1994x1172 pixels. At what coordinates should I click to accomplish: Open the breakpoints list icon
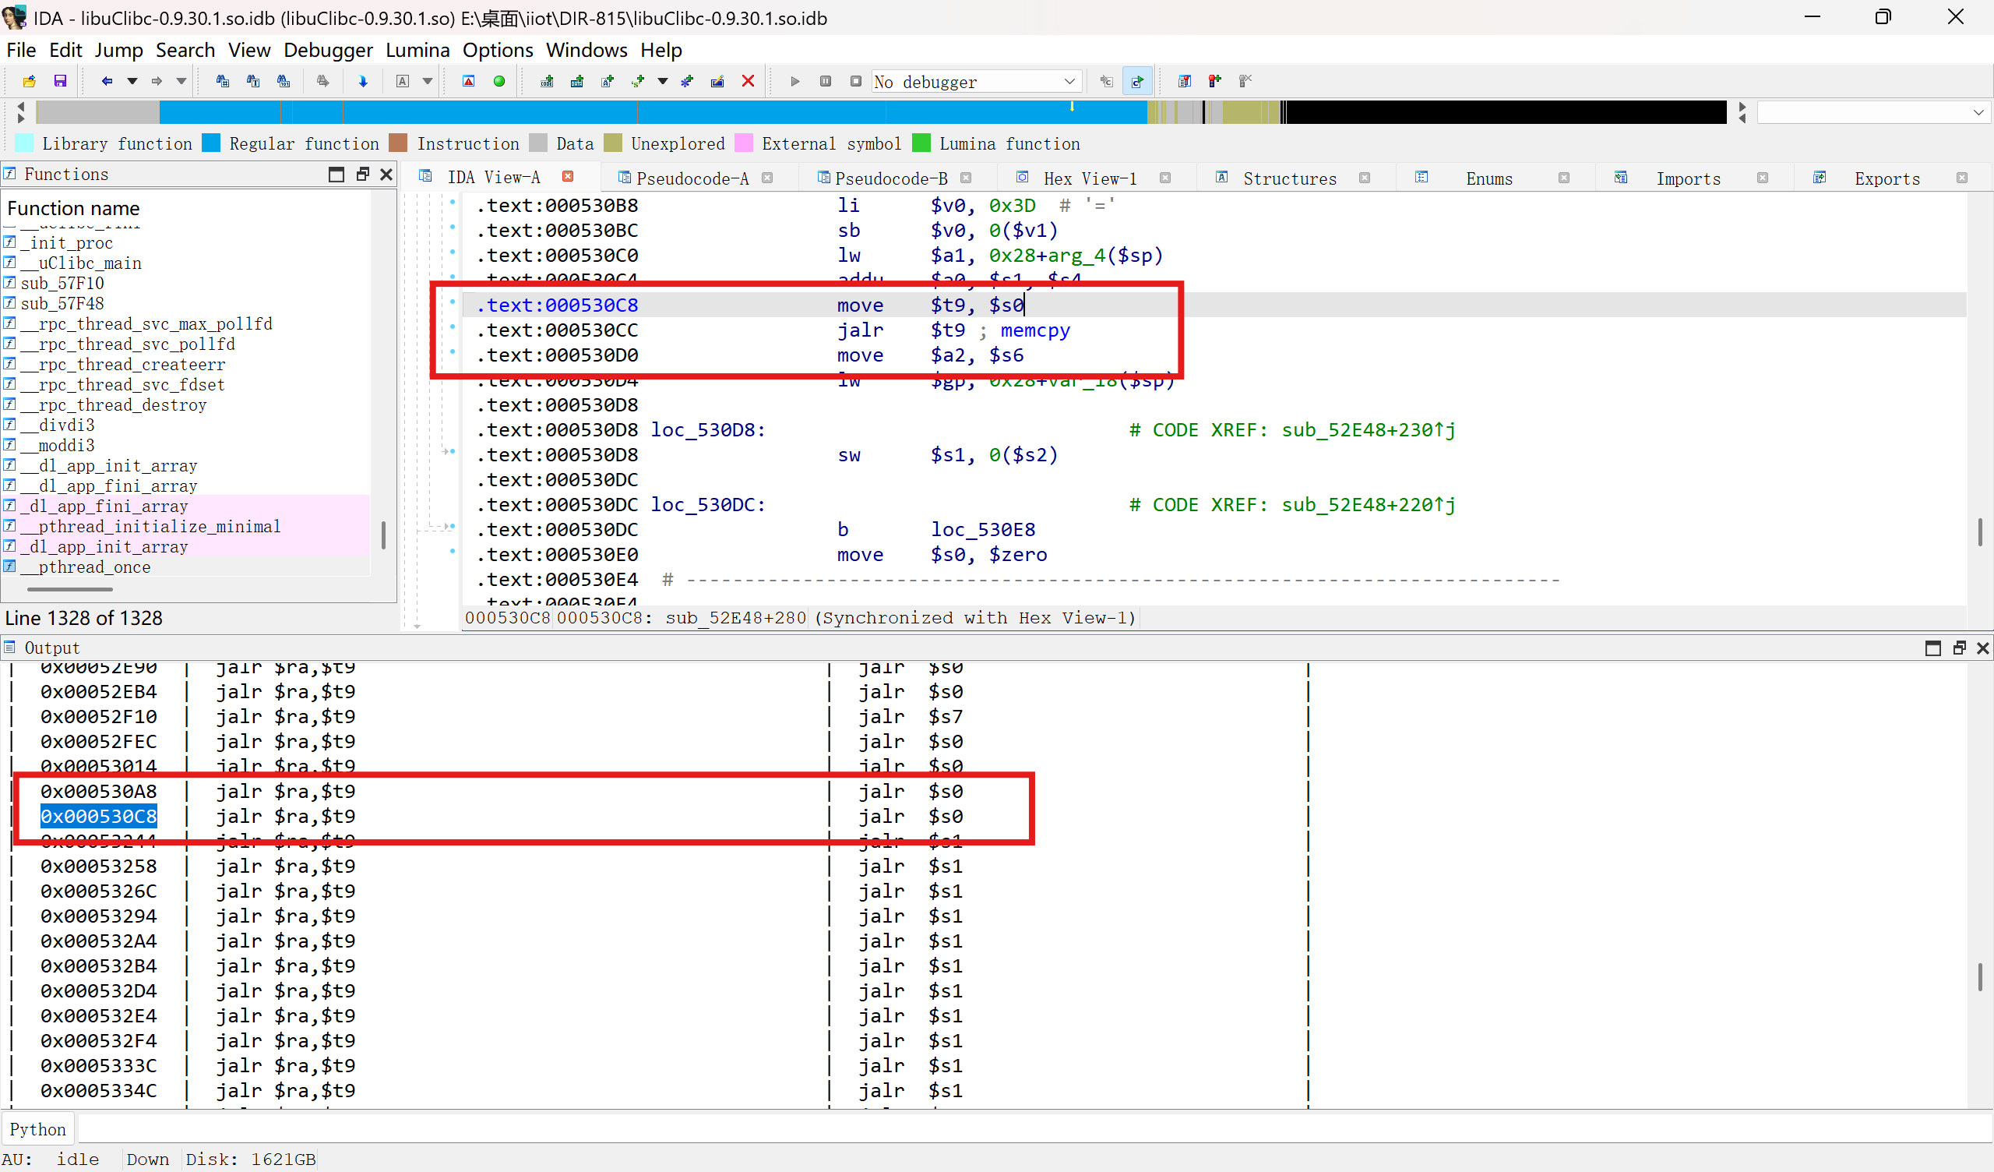coord(1185,81)
